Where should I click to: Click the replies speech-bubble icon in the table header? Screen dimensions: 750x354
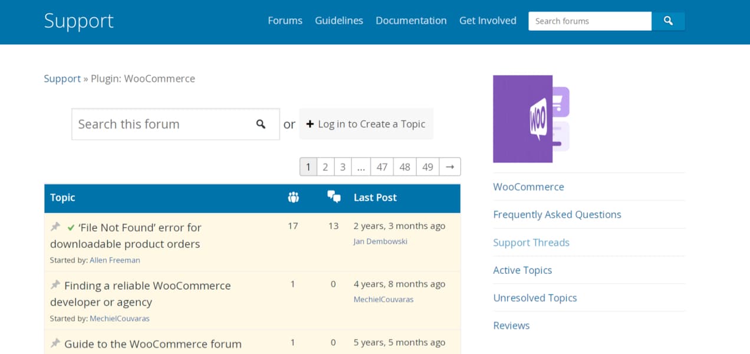click(x=334, y=196)
